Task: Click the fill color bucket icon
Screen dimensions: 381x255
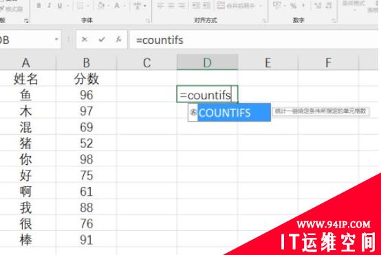Action: (x=101, y=5)
